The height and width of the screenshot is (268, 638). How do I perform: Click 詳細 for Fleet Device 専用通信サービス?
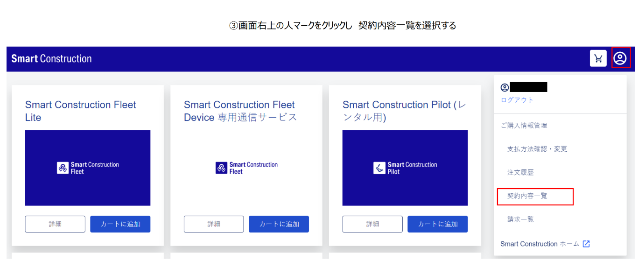click(214, 224)
